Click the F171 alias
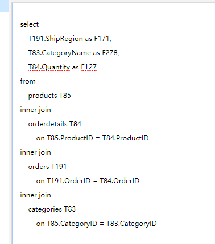Screen dimensions: 215x244 [102, 39]
